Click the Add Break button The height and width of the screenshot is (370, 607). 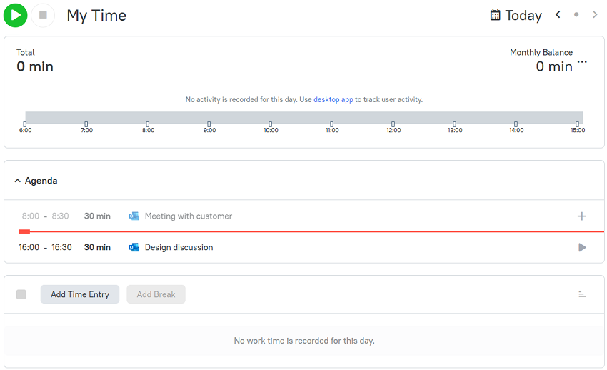point(156,294)
